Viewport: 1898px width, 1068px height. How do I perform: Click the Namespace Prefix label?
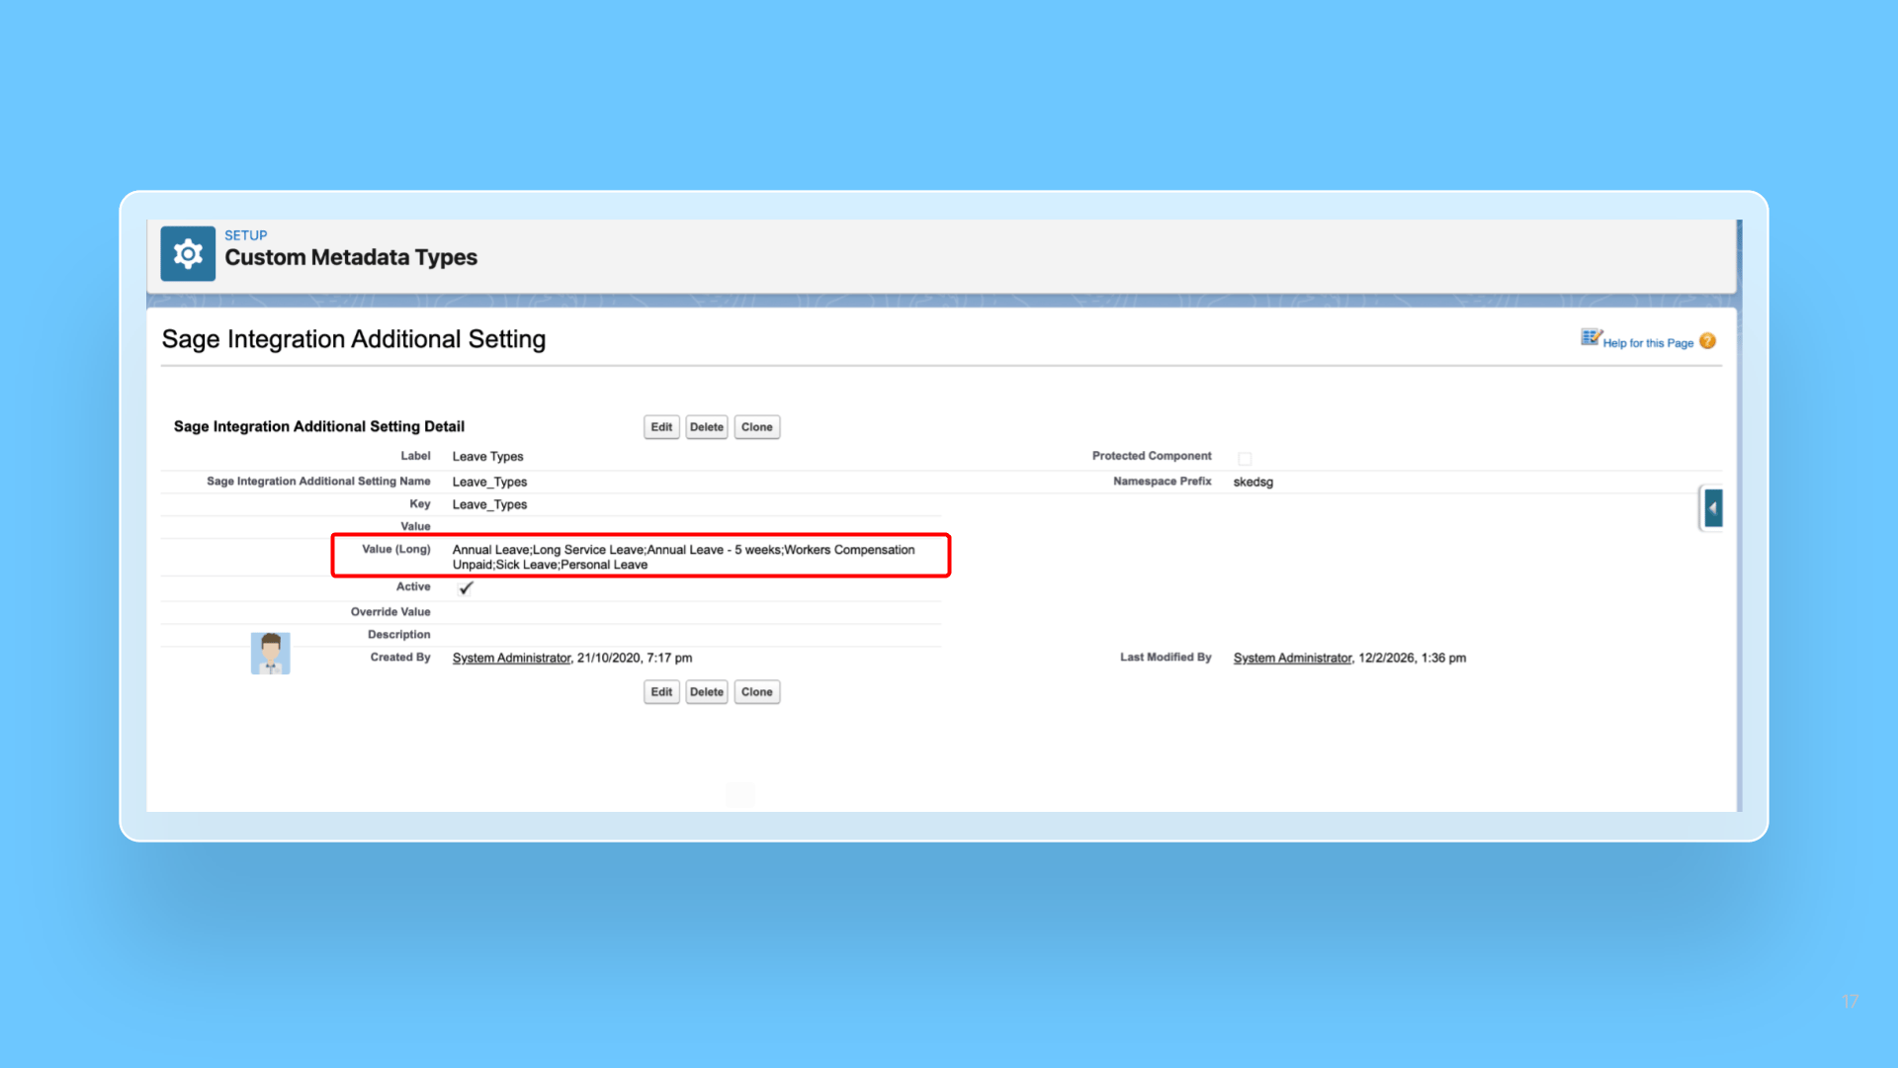(1163, 482)
